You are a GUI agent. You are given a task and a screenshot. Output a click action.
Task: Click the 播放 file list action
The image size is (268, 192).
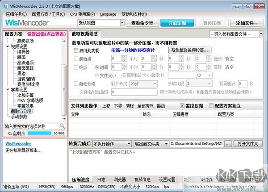click(x=161, y=106)
